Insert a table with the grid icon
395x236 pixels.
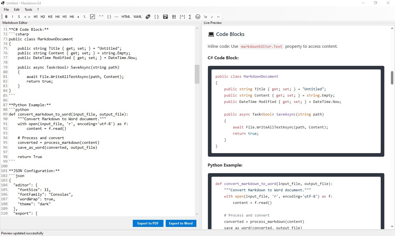pyautogui.click(x=174, y=17)
